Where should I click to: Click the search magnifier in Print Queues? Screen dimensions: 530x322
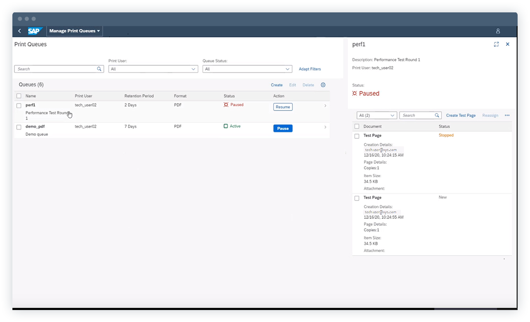click(99, 69)
